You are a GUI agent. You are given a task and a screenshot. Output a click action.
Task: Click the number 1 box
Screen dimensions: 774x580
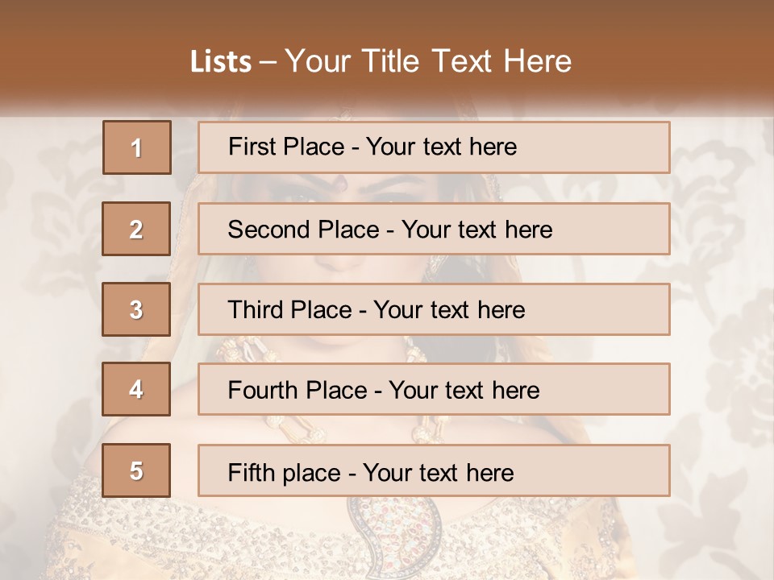137,147
